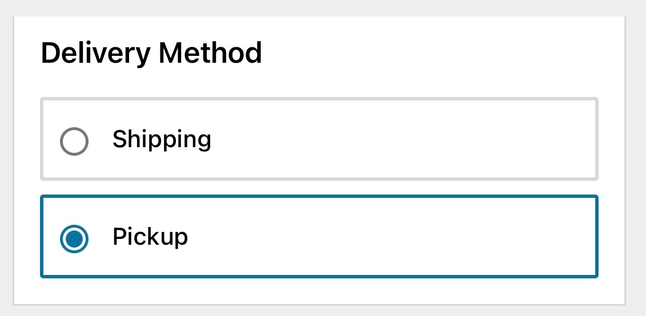Click the Shipping label text
Screen dimensions: 646x316
pos(162,139)
